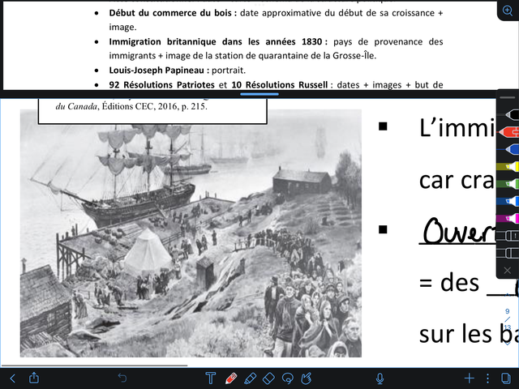Choose the magenta highlighter preset
The height and width of the screenshot is (389, 519).
point(508,218)
